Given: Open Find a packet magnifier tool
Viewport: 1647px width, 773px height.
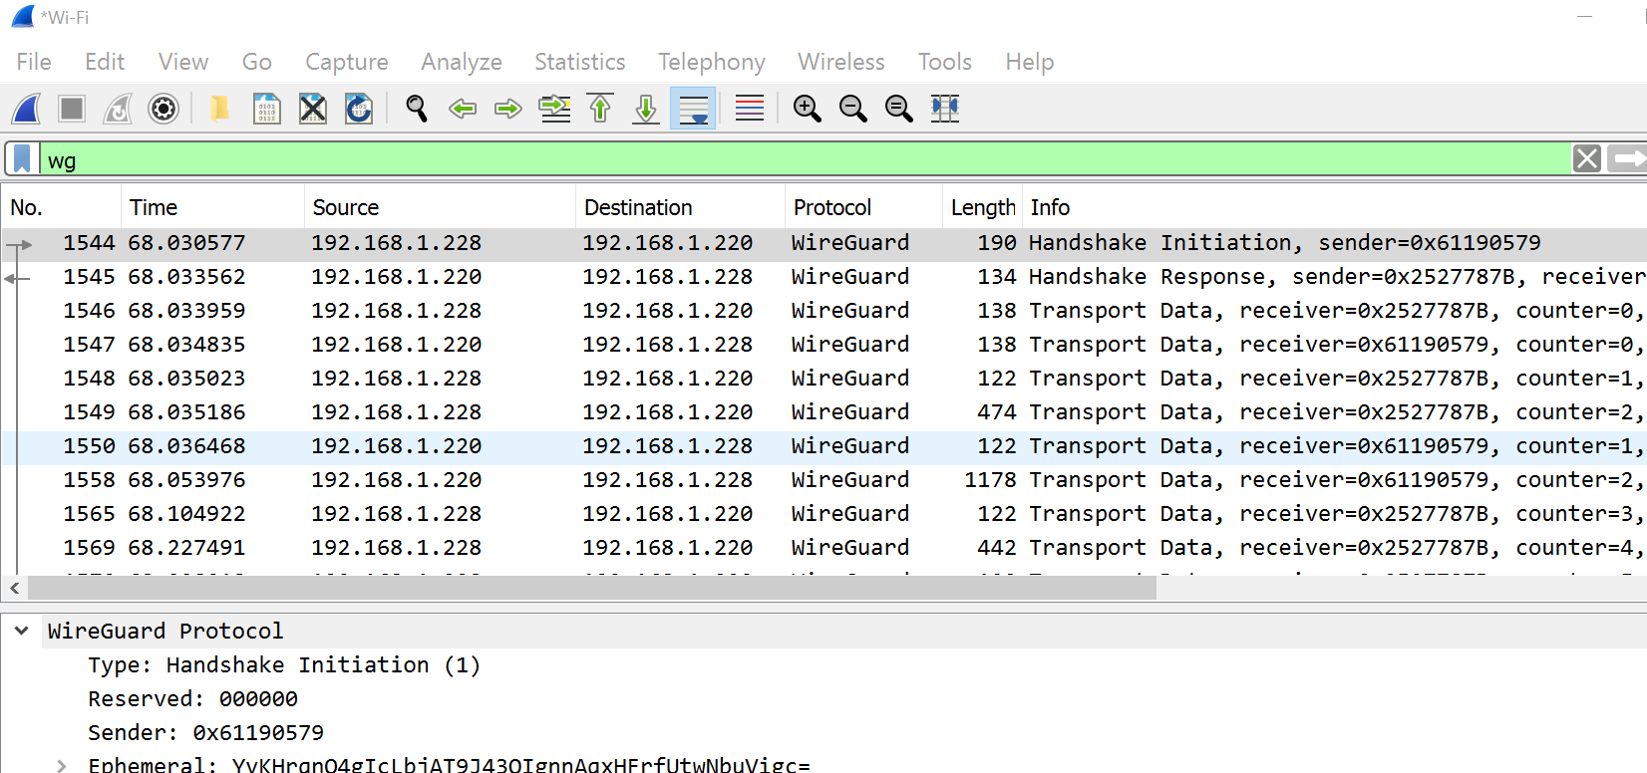Looking at the screenshot, I should (417, 109).
